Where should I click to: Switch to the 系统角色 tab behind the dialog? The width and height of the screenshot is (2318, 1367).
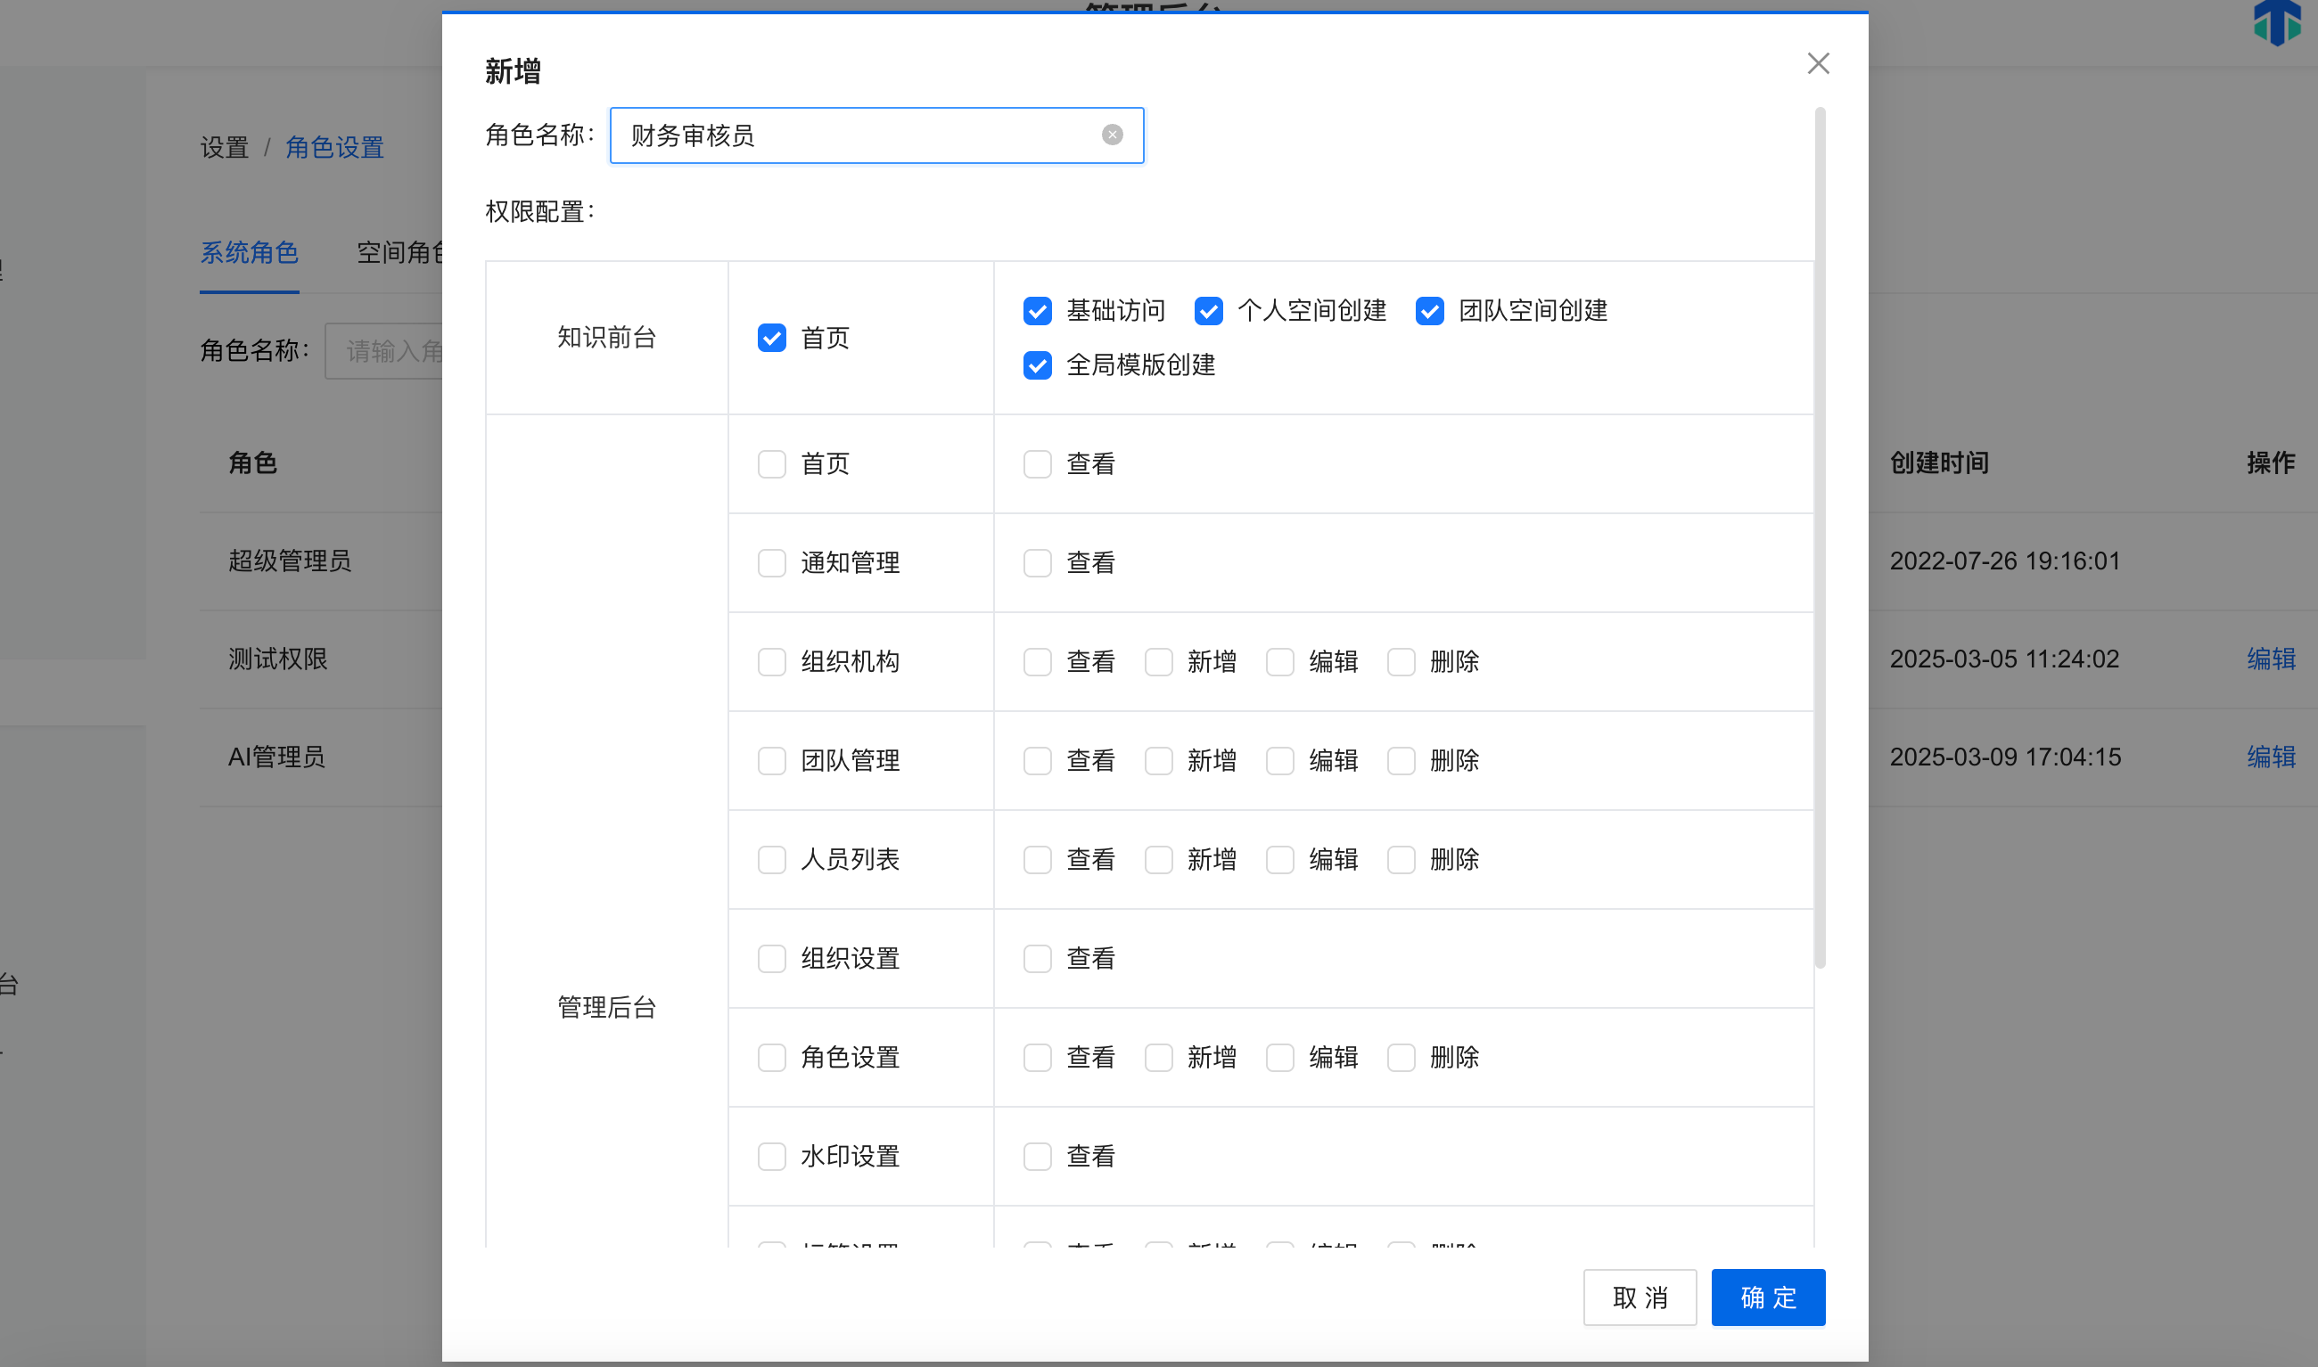point(249,252)
